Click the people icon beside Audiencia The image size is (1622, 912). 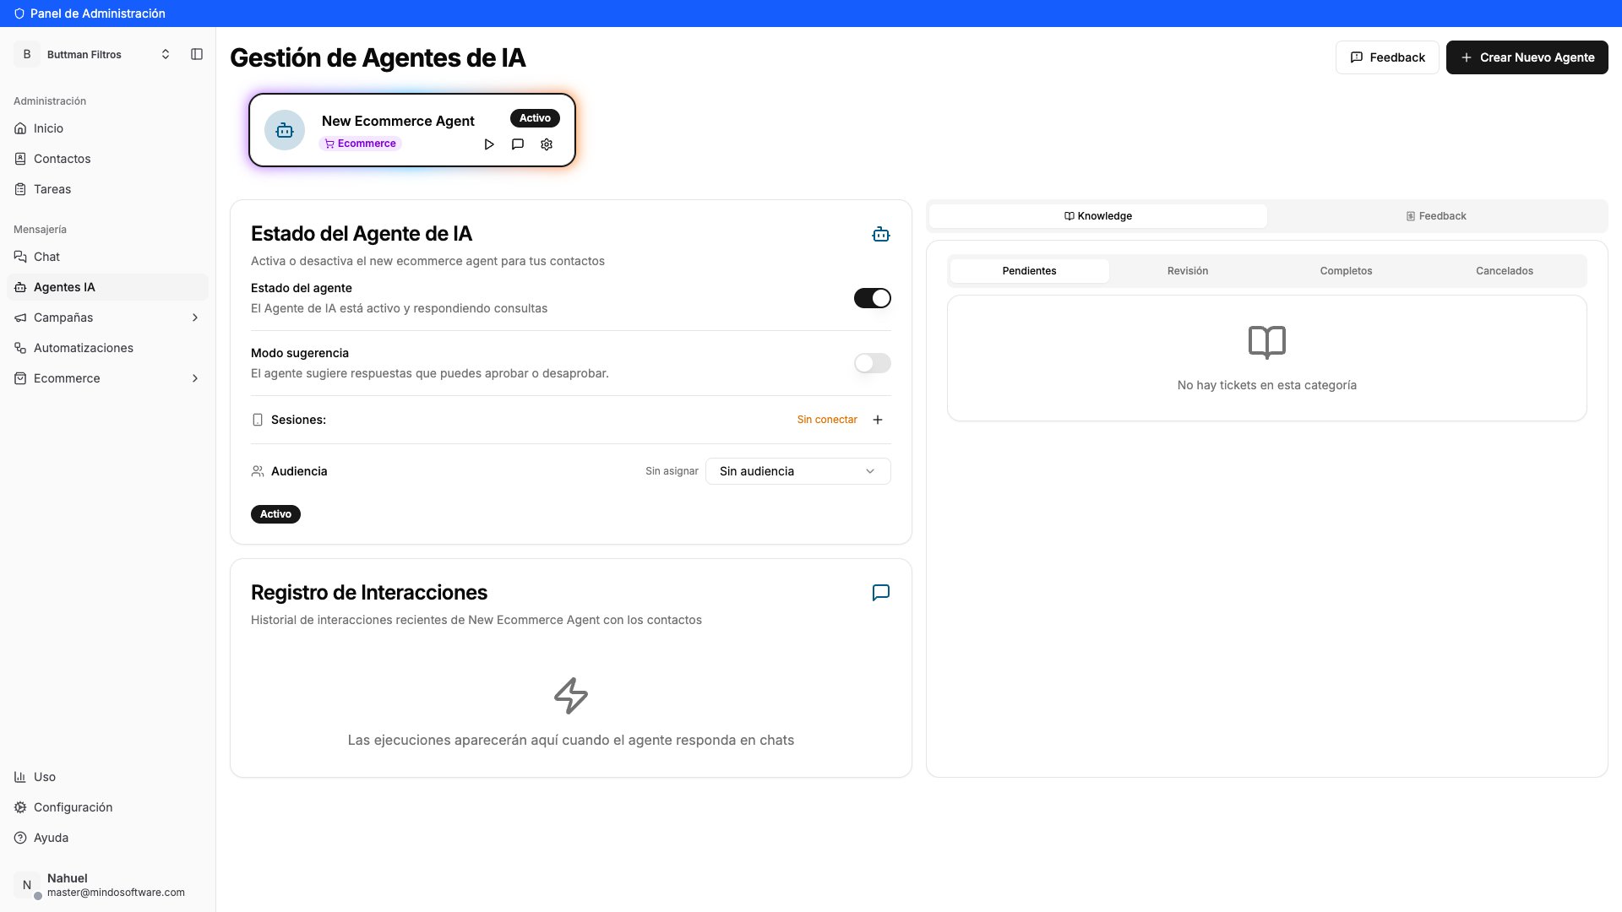258,471
